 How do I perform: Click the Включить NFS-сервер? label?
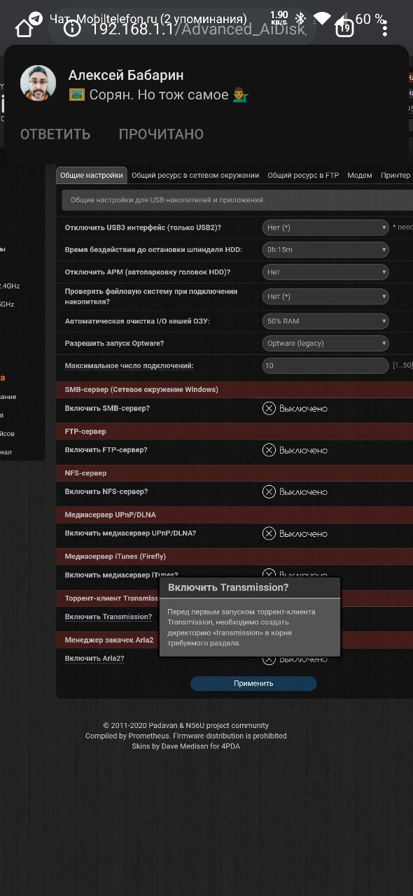[x=106, y=492]
